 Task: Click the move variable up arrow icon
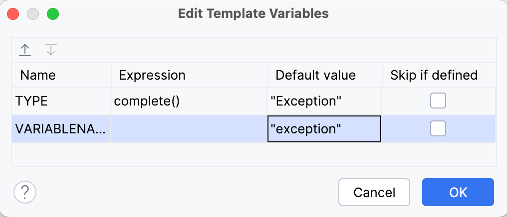[25, 50]
